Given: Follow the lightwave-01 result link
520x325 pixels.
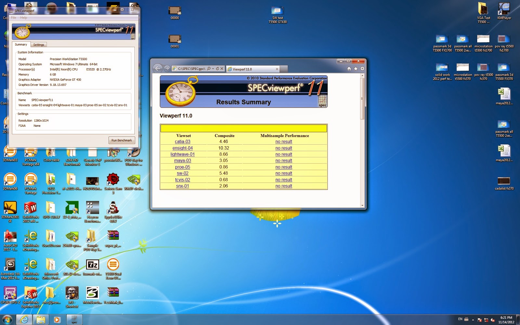Looking at the screenshot, I should 183,154.
